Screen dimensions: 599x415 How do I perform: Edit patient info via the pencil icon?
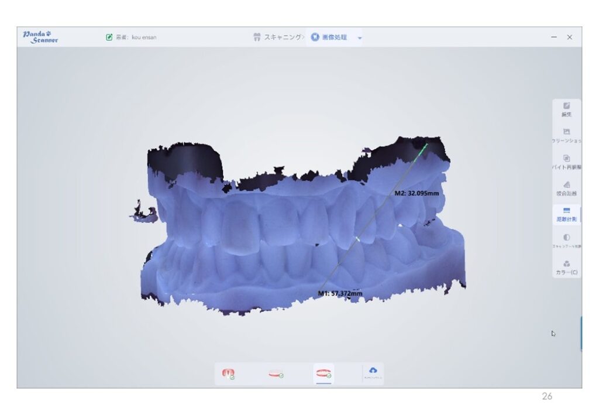point(109,37)
